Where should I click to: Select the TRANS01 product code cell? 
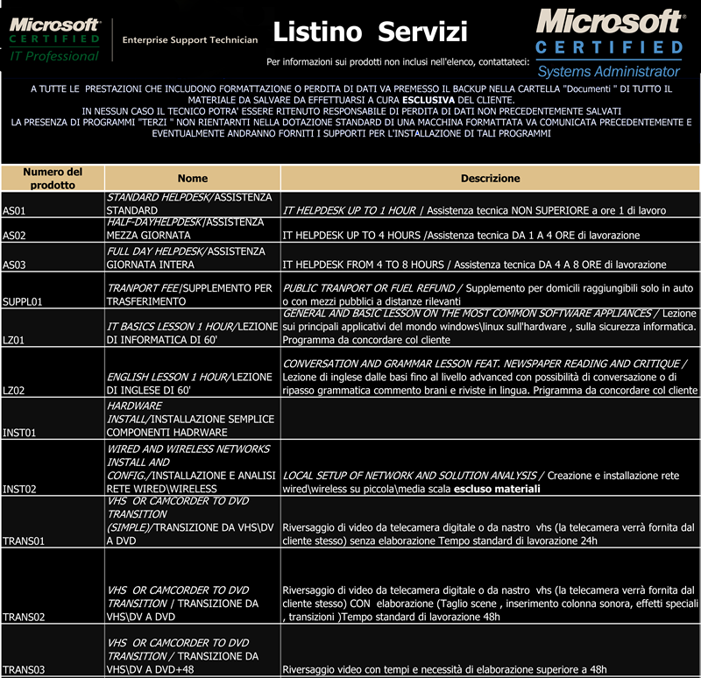(x=53, y=522)
